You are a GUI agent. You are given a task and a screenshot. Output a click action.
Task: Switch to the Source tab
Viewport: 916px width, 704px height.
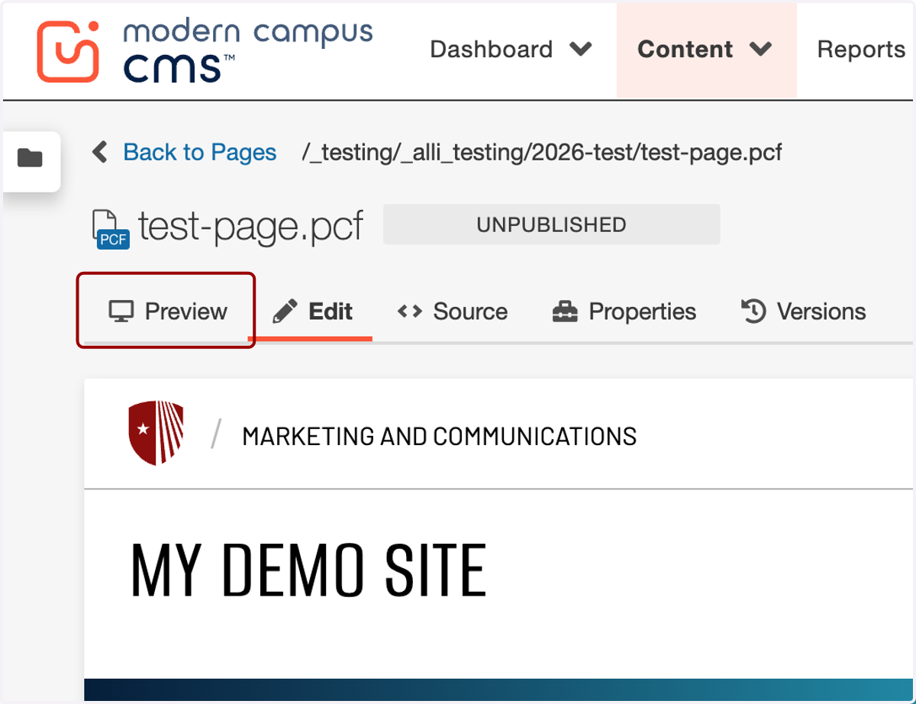[452, 312]
